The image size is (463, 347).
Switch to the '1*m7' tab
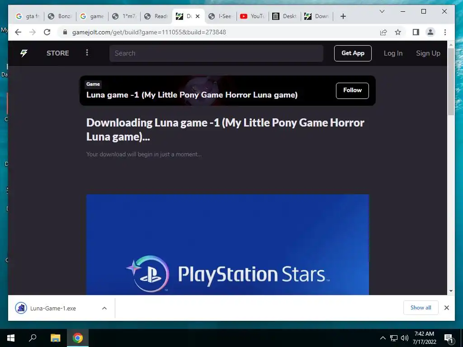tap(124, 16)
